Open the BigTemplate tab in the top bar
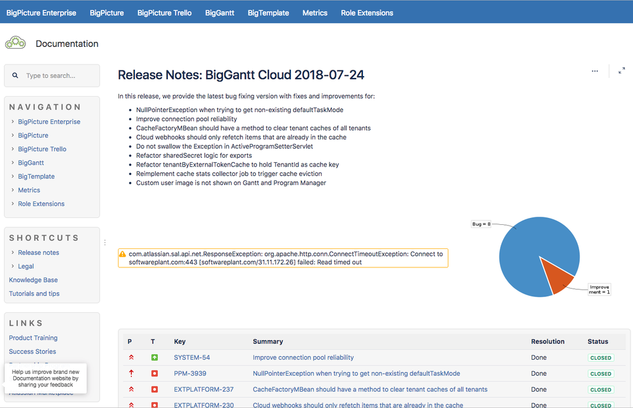Image resolution: width=633 pixels, height=408 pixels. [x=268, y=13]
